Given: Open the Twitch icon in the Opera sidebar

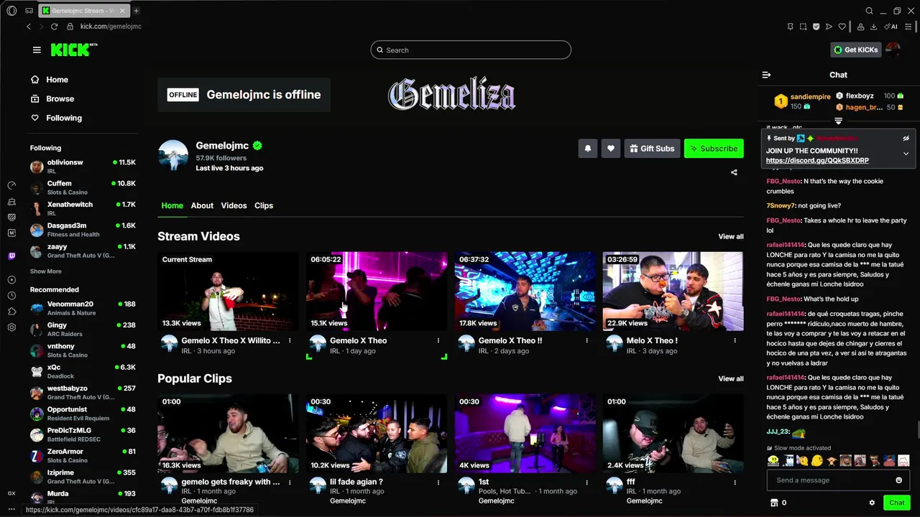Looking at the screenshot, I should [11, 256].
